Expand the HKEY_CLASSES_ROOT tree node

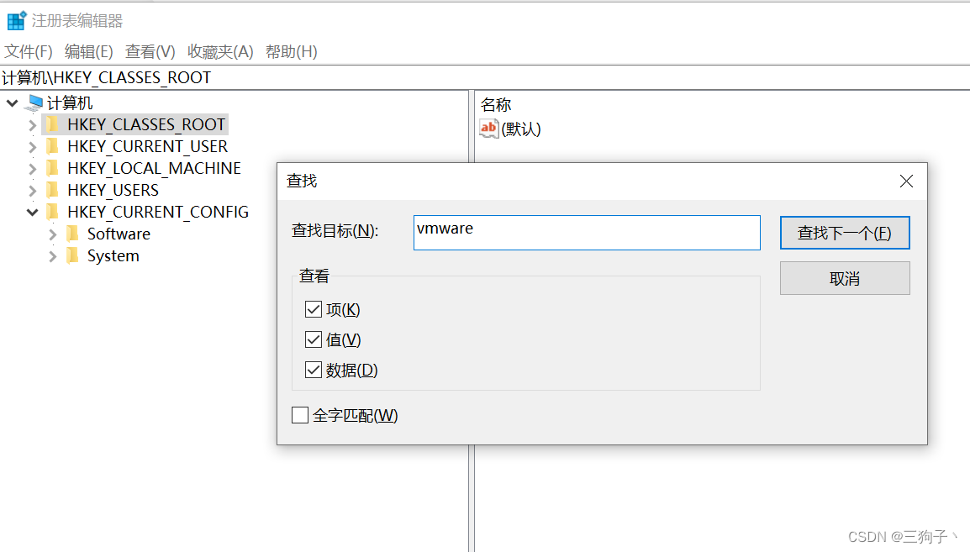[31, 124]
